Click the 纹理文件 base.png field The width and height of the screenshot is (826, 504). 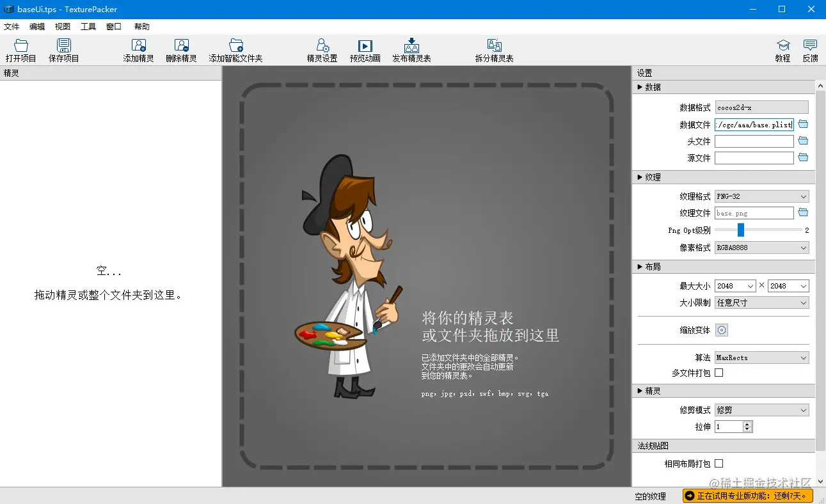(x=754, y=213)
